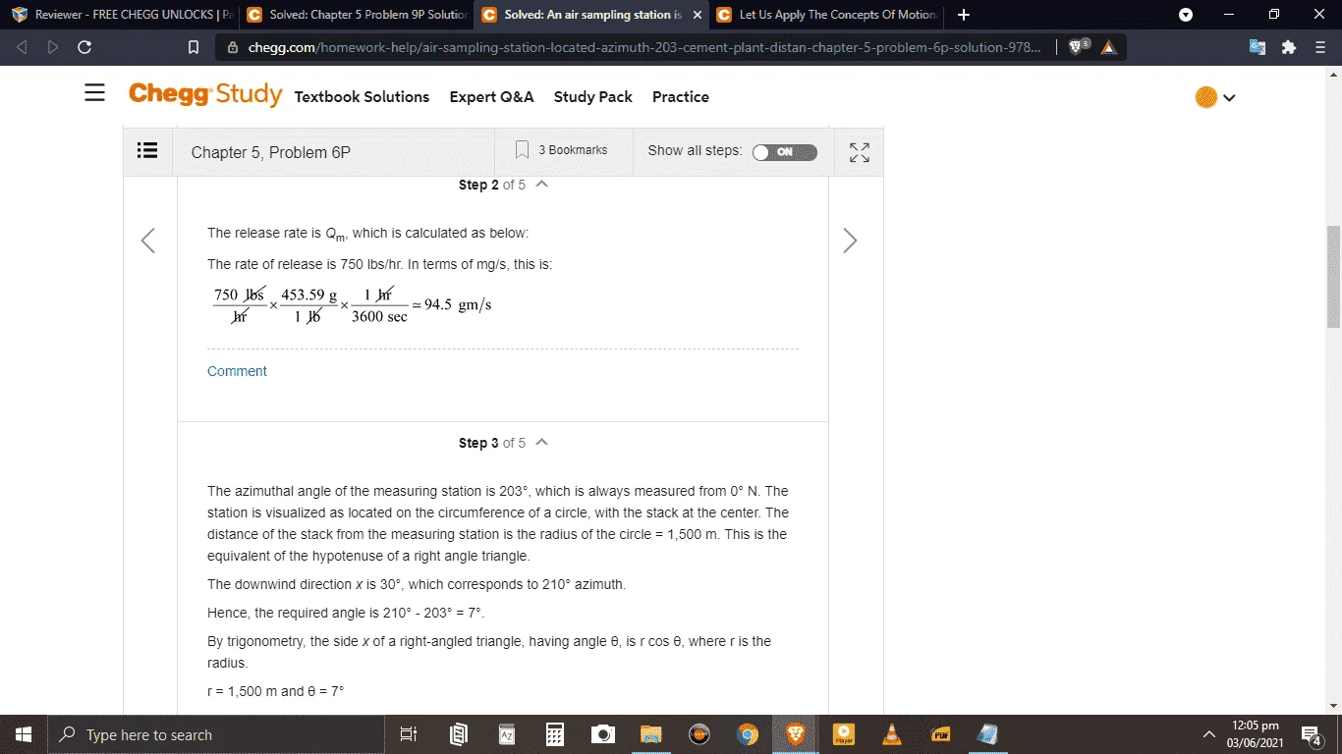Toggle Show all steps switch
This screenshot has height=754, width=1342.
point(784,152)
